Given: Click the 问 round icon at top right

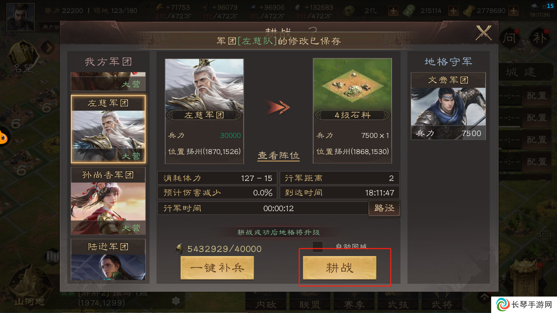Looking at the screenshot, I should (509, 38).
